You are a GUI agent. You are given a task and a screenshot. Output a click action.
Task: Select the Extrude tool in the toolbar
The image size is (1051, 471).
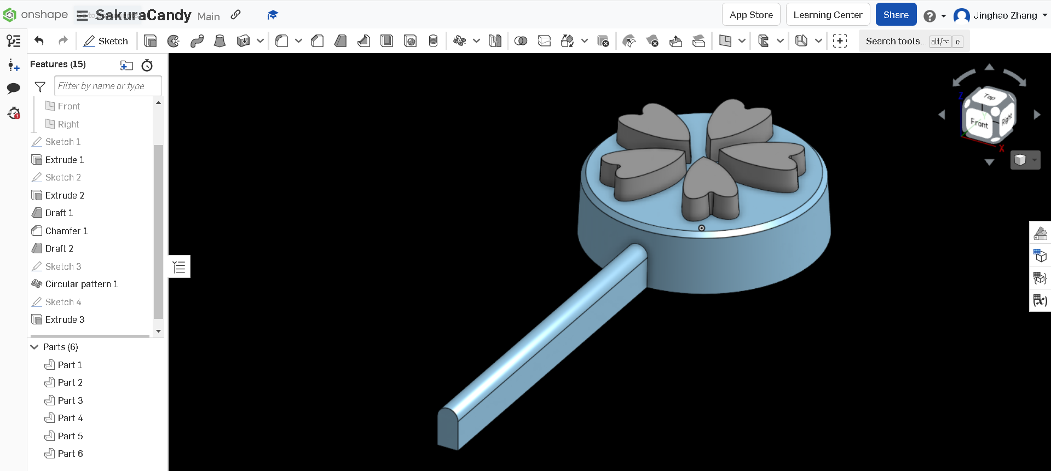[x=150, y=41]
